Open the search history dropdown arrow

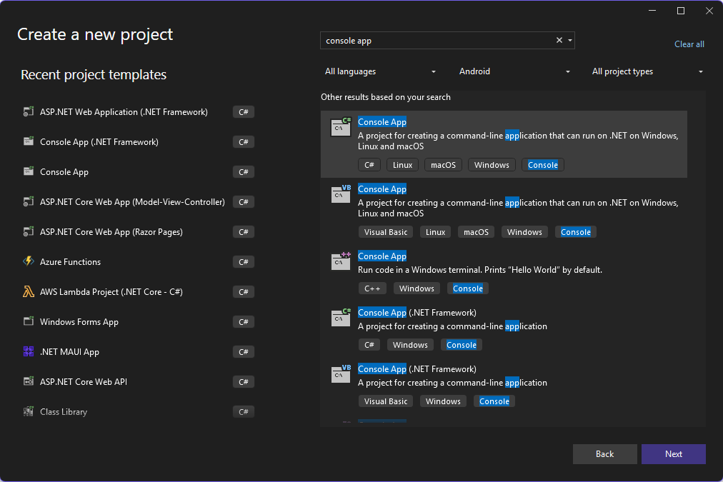coord(570,41)
